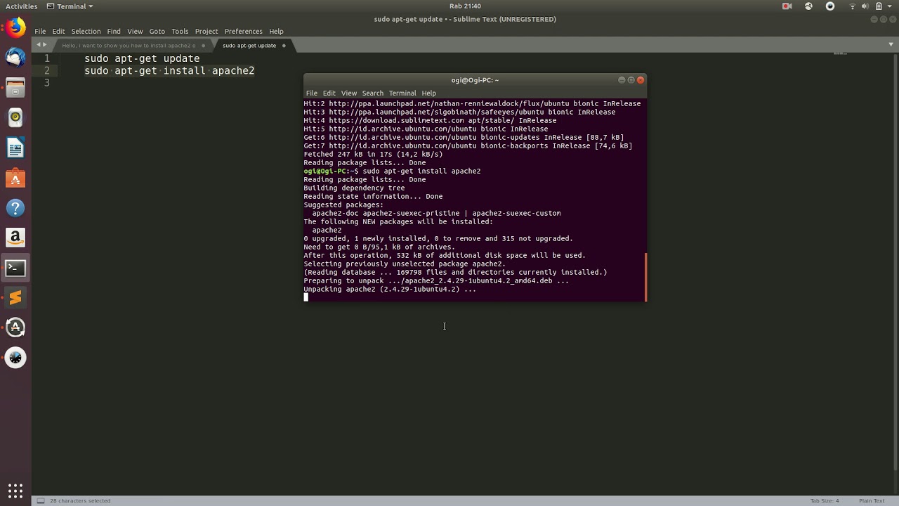Image resolution: width=899 pixels, height=506 pixels.
Task: Close the terminal window
Action: pyautogui.click(x=640, y=80)
